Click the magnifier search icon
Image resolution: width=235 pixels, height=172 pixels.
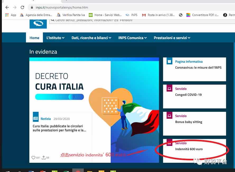[x=52, y=20]
